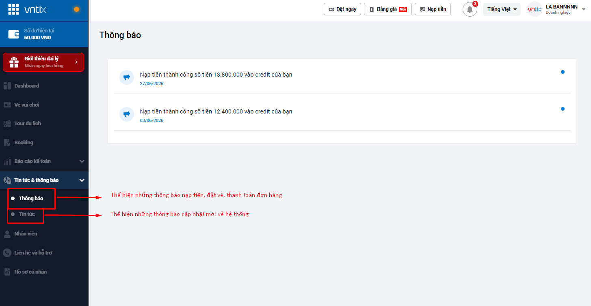Expand the Báo cáo kế toán chevron
Screen dimensions: 591x306
[x=82, y=161]
